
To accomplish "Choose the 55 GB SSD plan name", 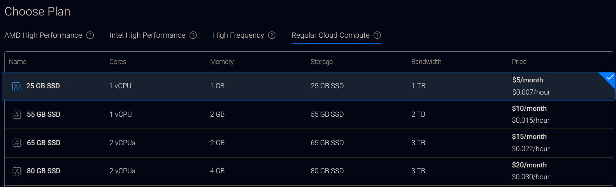I will [44, 115].
